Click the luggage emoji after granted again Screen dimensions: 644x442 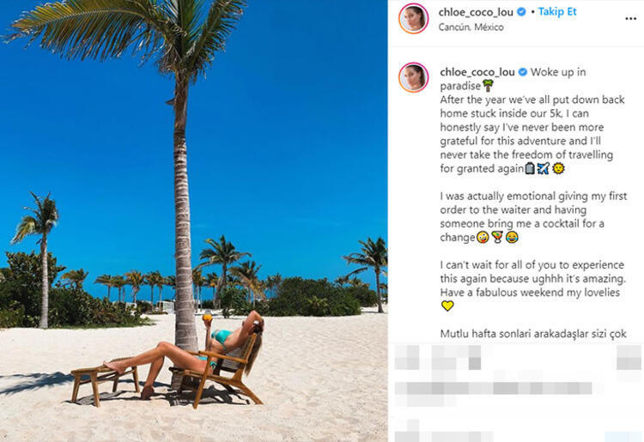click(530, 168)
